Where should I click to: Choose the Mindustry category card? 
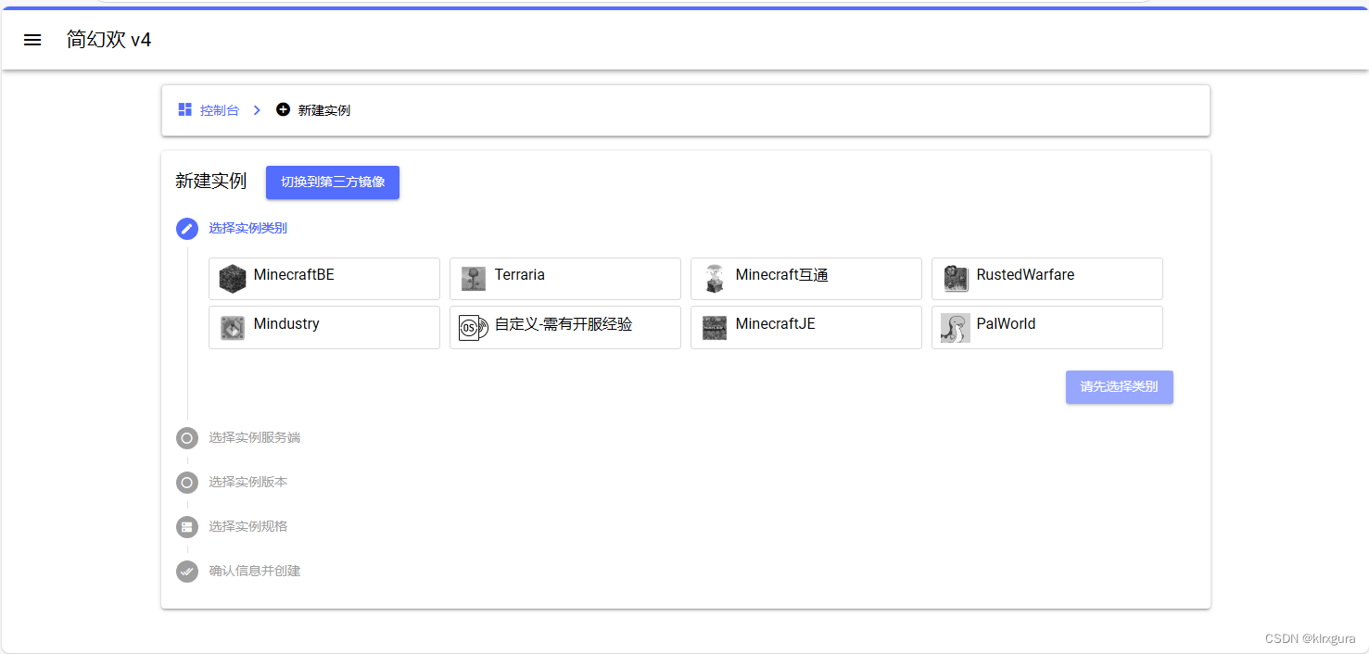[324, 327]
